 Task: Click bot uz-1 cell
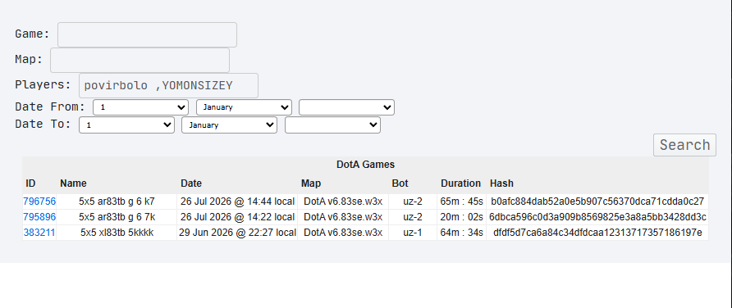click(x=413, y=233)
